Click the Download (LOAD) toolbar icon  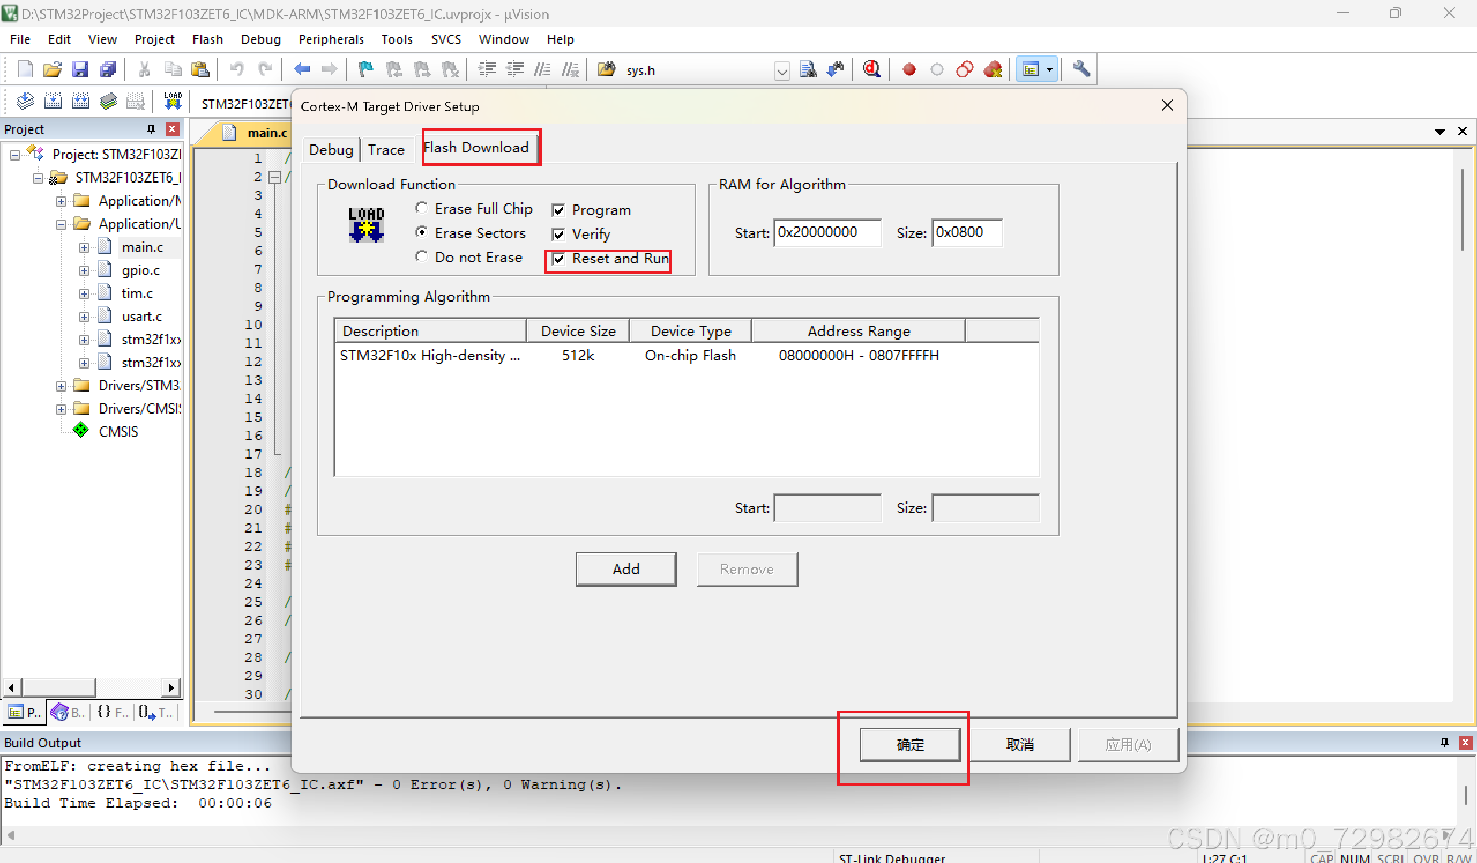click(172, 102)
